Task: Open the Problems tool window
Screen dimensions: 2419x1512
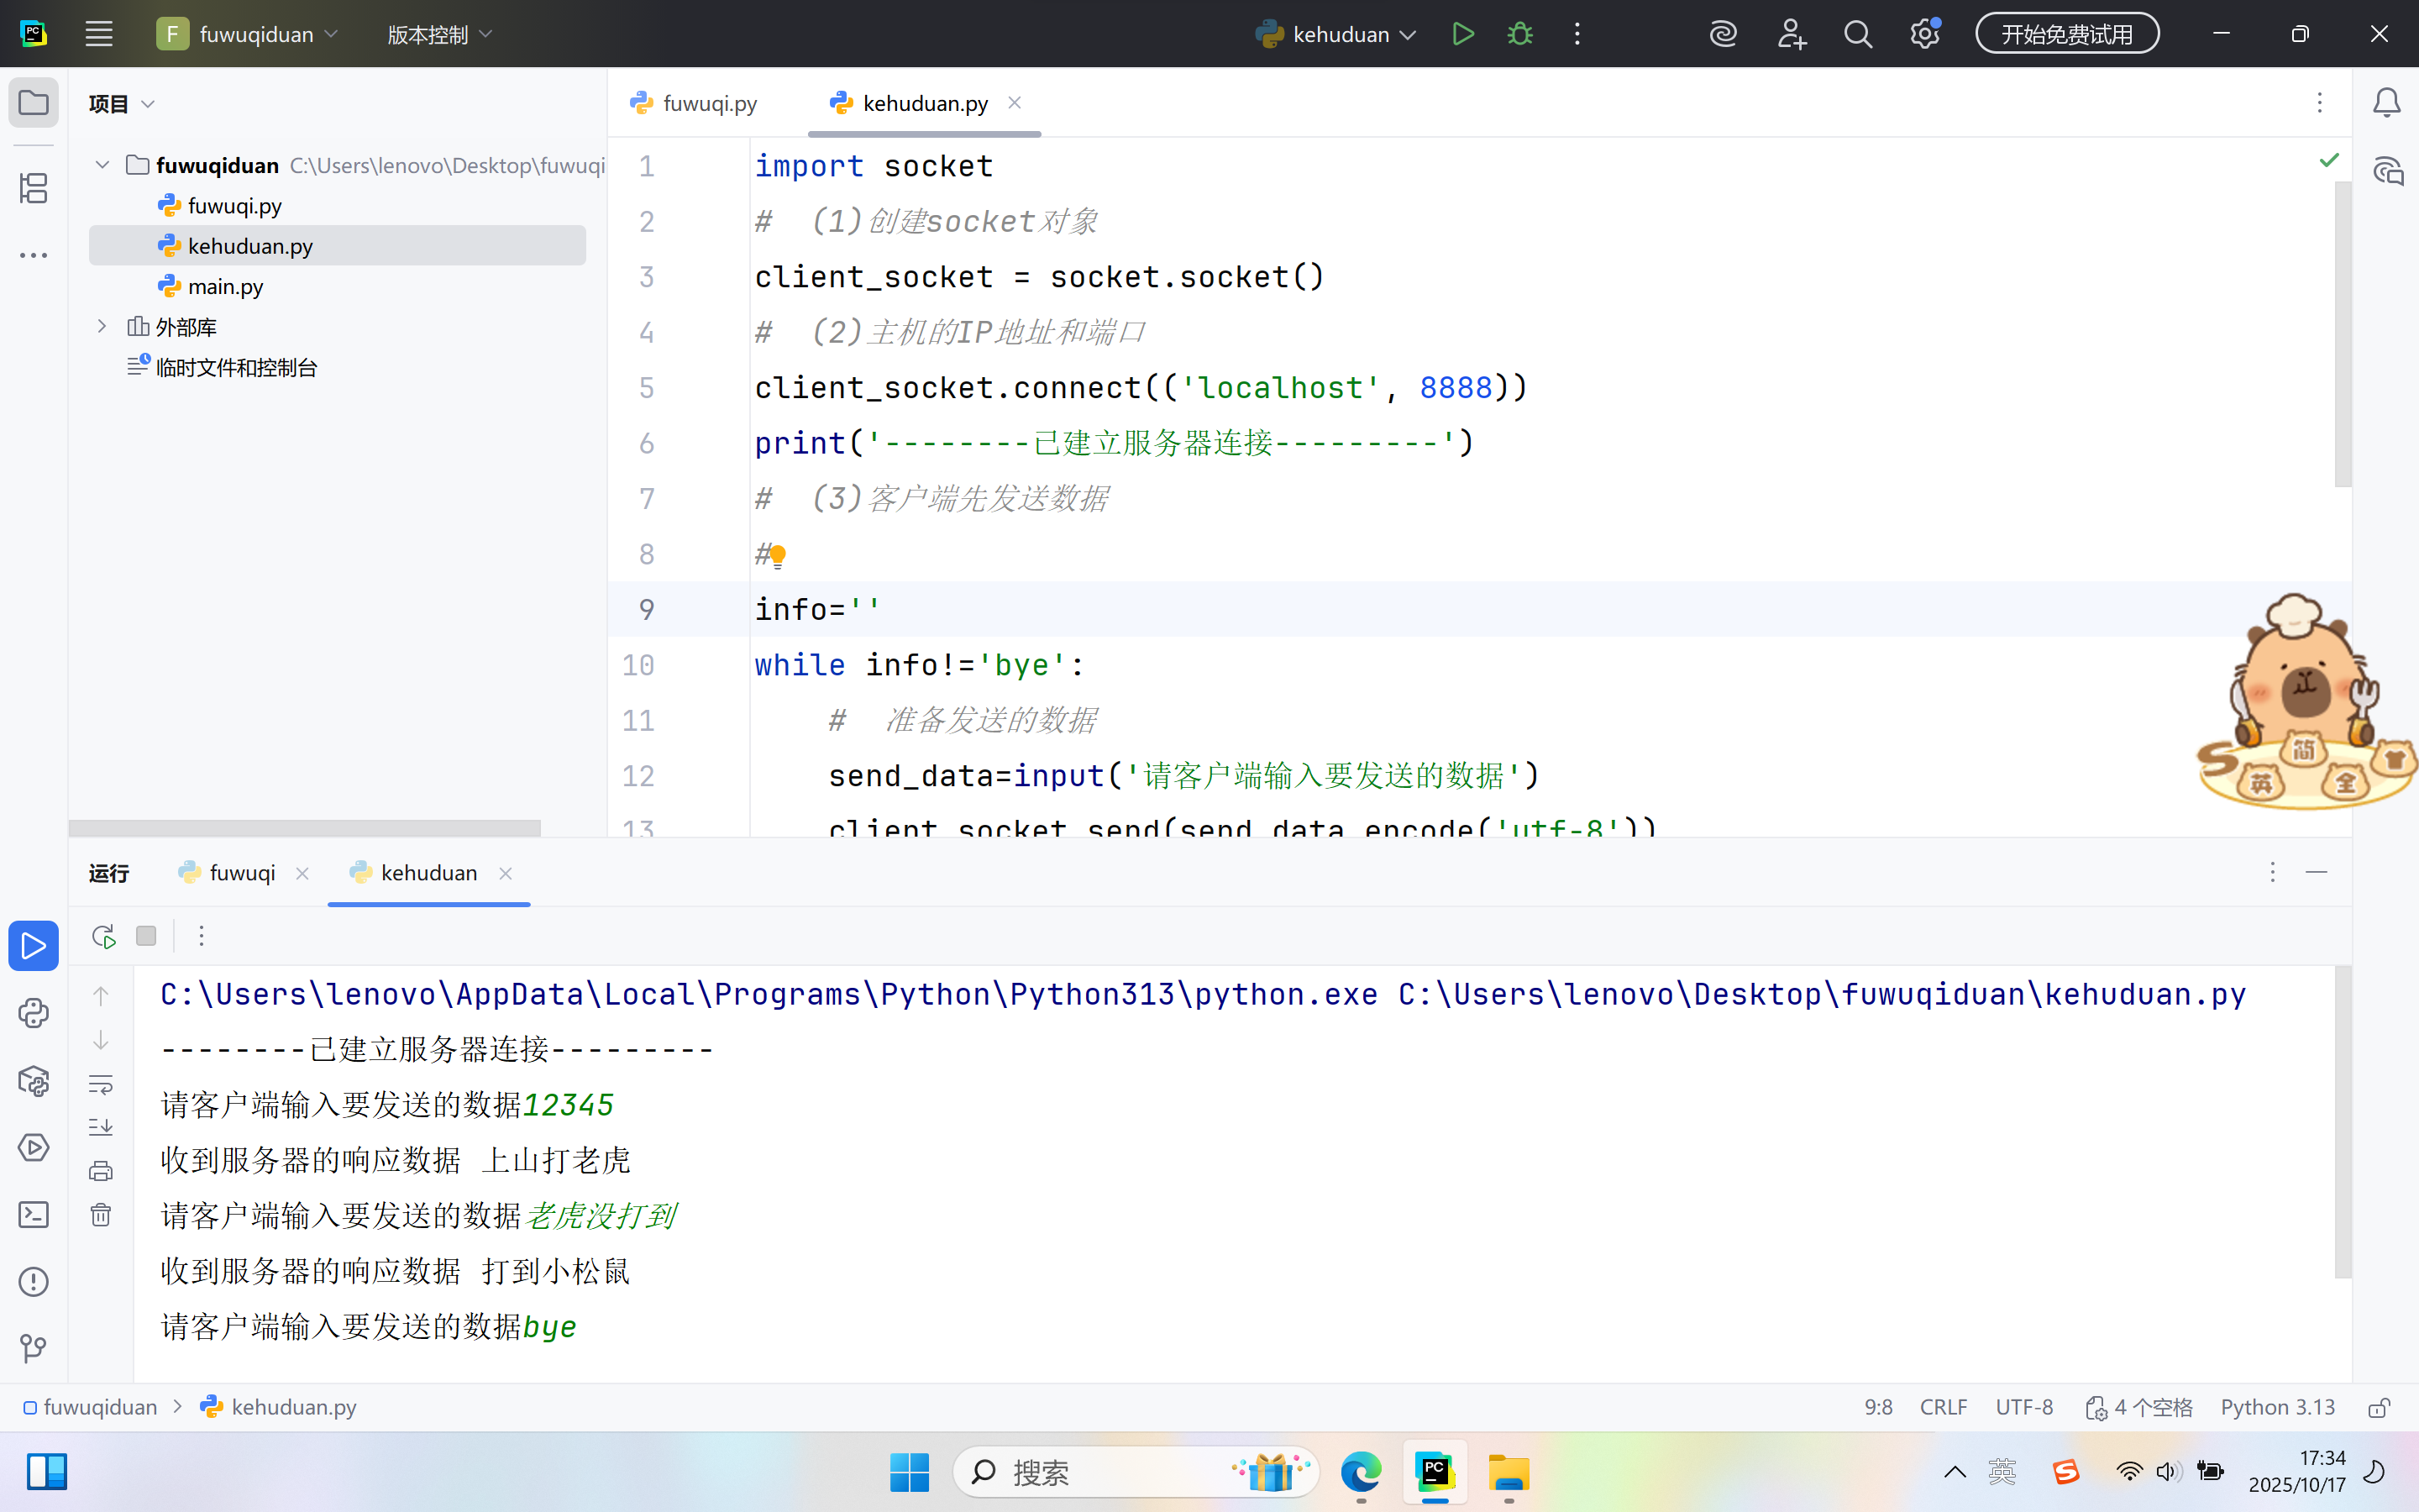Action: click(33, 1281)
